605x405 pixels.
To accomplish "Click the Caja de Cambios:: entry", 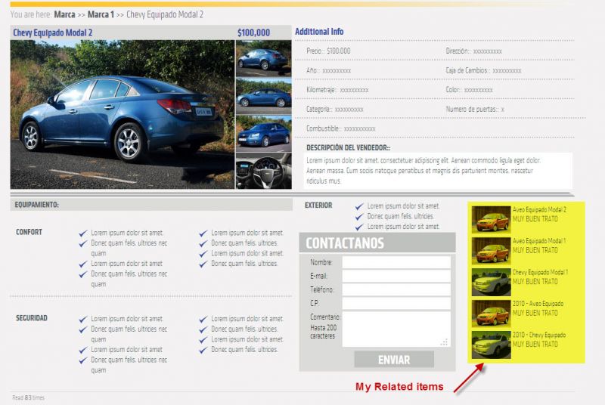I will [x=483, y=70].
